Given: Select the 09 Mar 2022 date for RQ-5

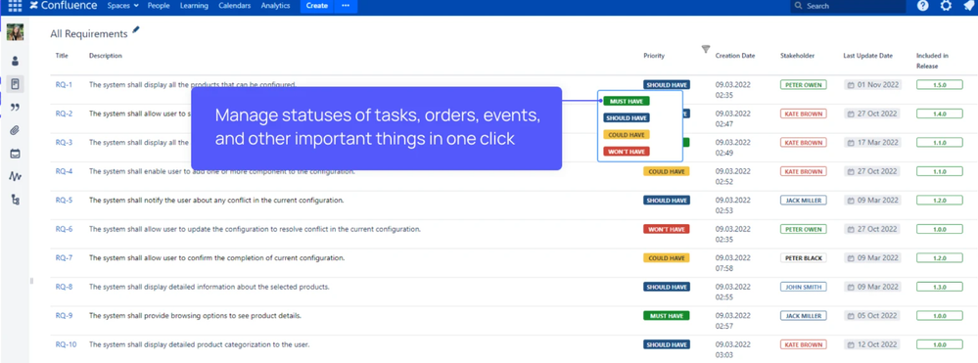Looking at the screenshot, I should pyautogui.click(x=872, y=201).
